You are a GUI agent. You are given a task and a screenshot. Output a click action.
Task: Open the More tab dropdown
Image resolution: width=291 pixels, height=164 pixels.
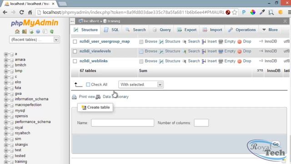click(270, 30)
